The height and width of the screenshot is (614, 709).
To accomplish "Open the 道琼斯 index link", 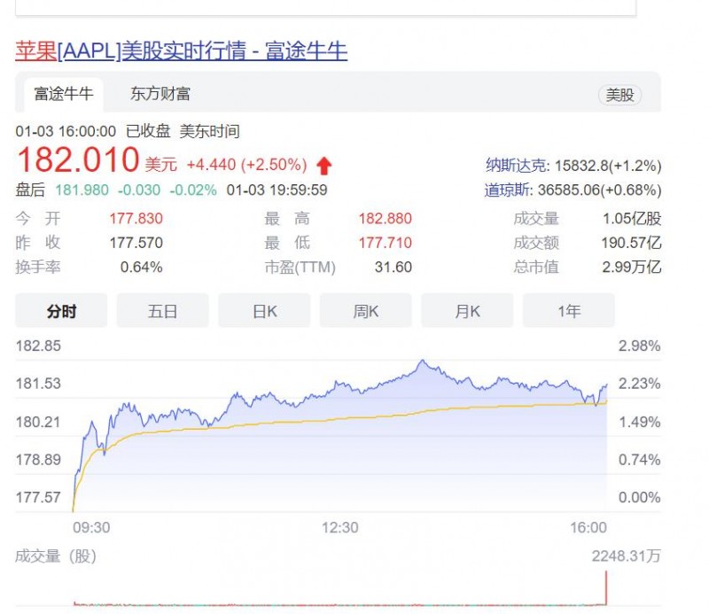I will [x=509, y=190].
